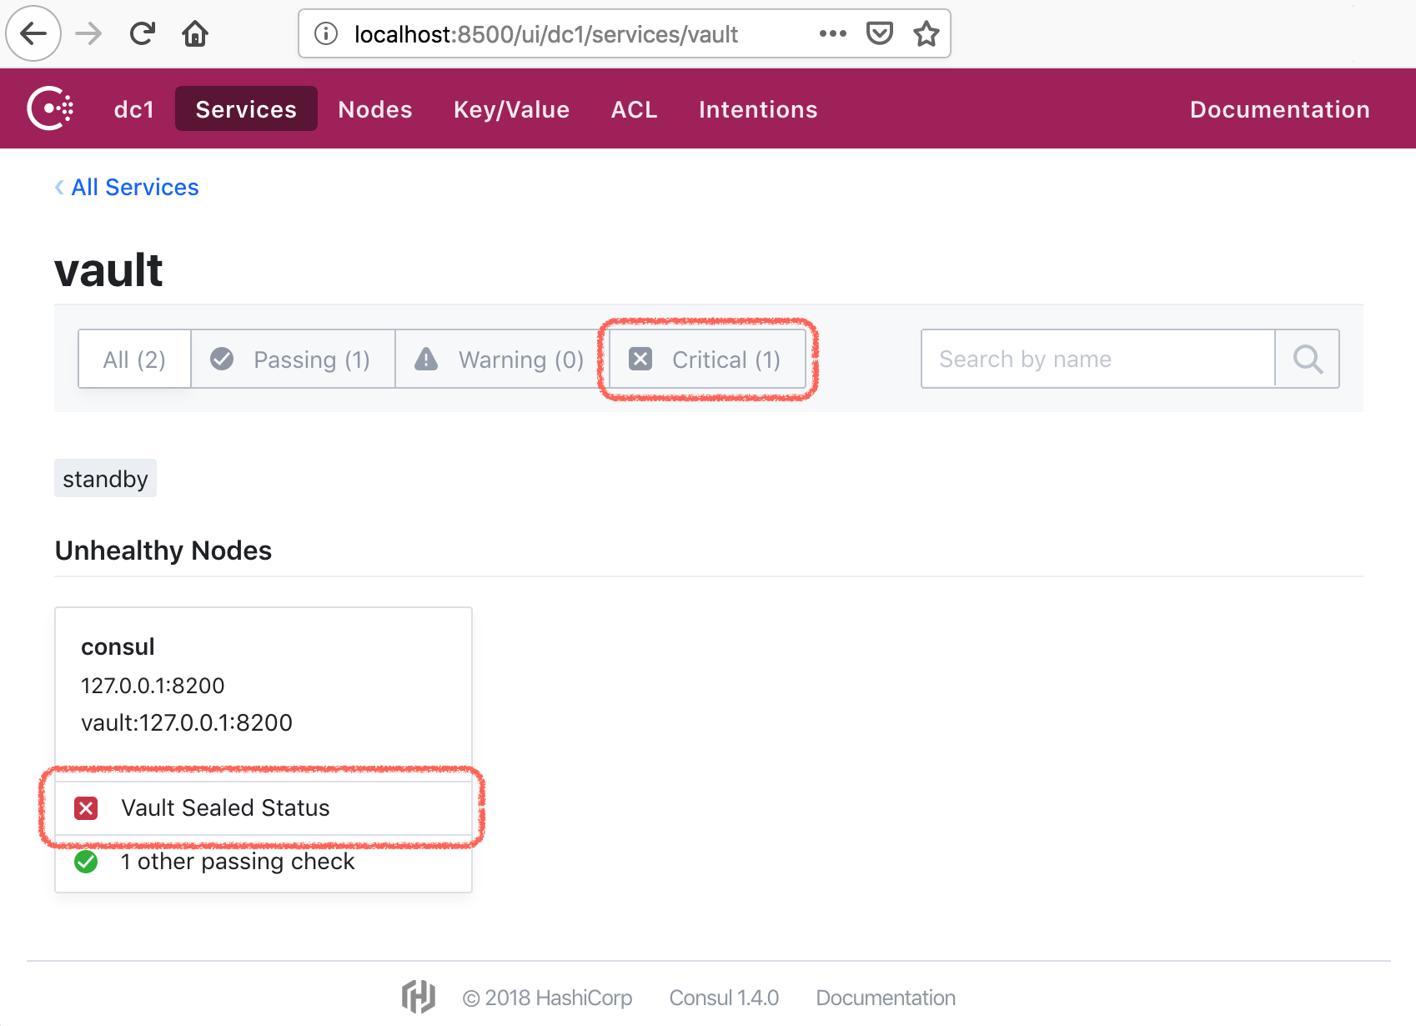The image size is (1416, 1026).
Task: Open the footer Documentation link
Action: coord(886,998)
